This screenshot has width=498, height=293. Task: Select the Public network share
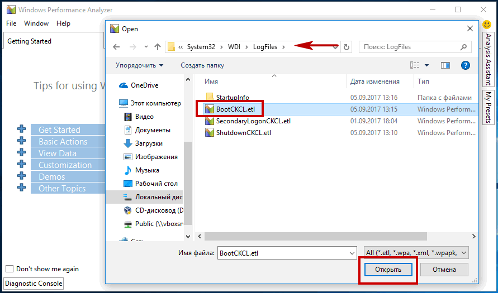(x=153, y=224)
